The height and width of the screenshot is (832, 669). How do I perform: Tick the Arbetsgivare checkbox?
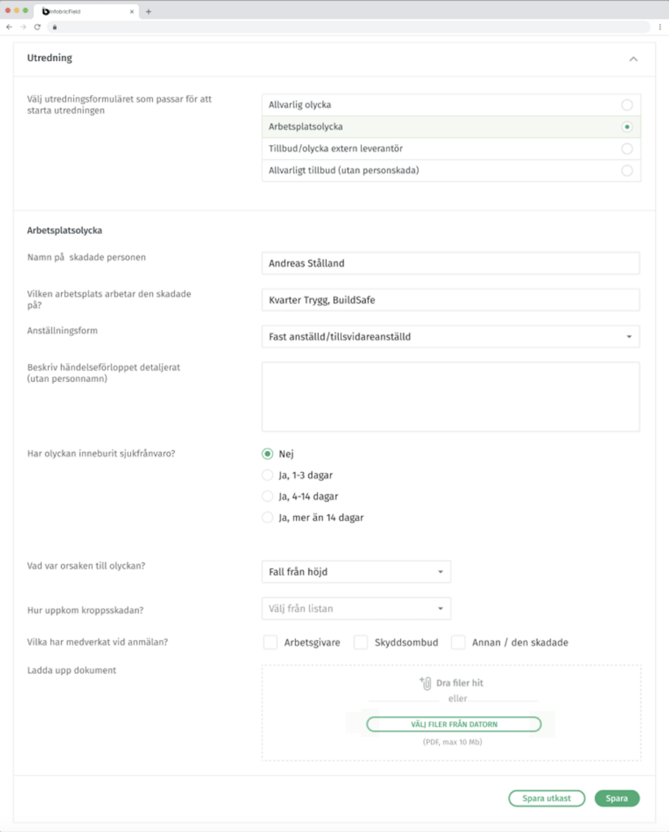271,642
